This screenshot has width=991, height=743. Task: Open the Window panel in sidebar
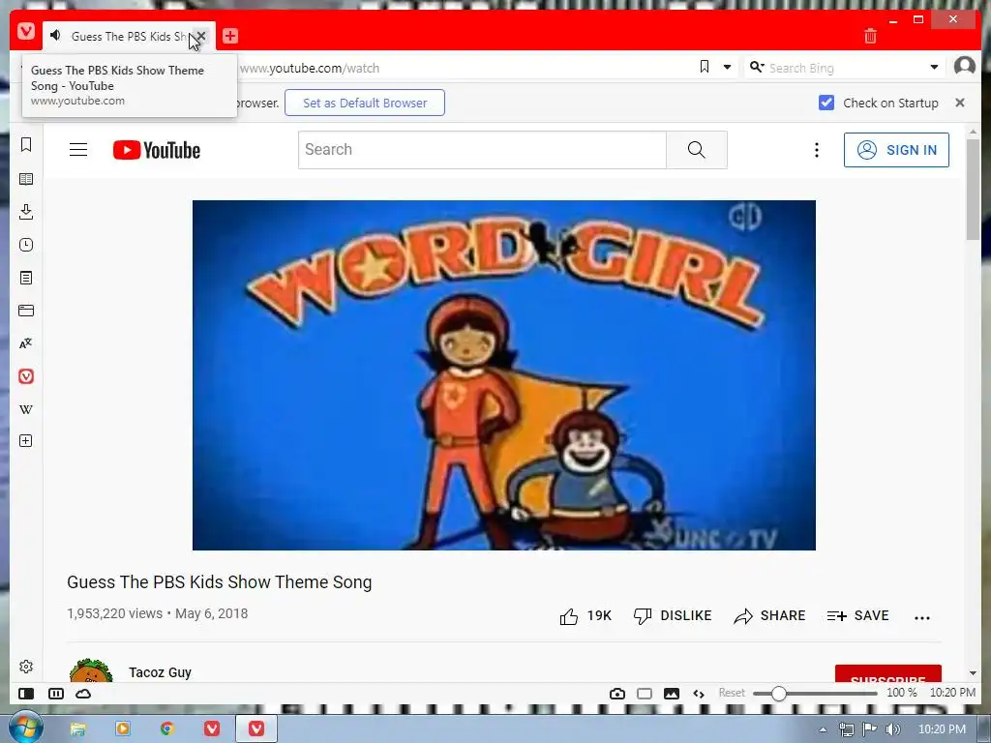26,311
